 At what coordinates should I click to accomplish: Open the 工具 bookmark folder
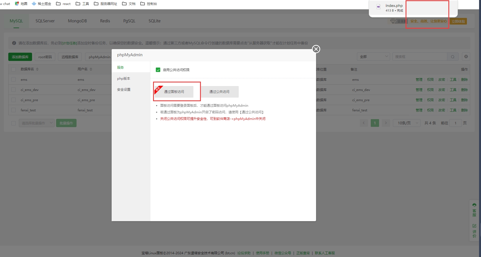(82, 4)
